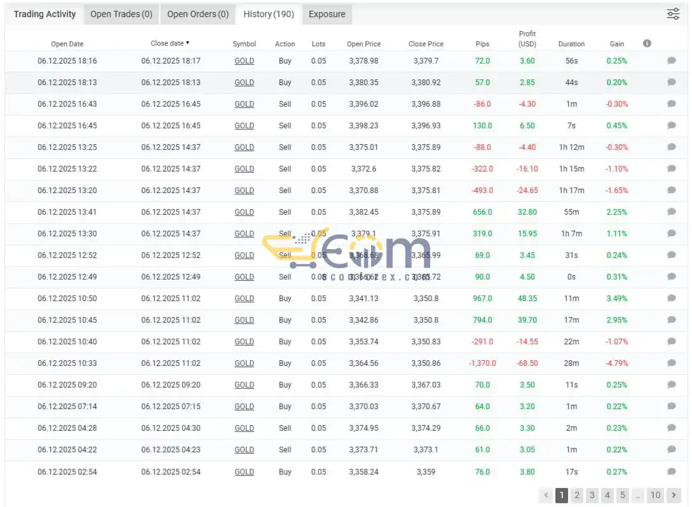
Task: Switch to Open Trades (0) tab
Action: point(121,14)
